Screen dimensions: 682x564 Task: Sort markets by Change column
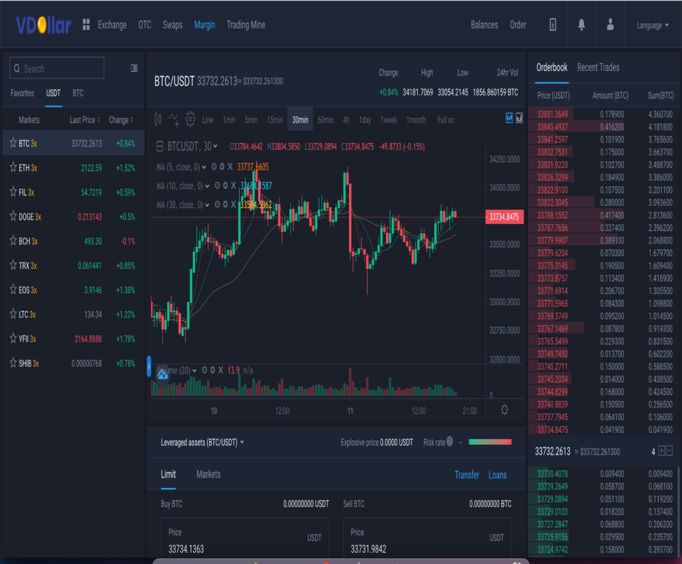coord(121,120)
